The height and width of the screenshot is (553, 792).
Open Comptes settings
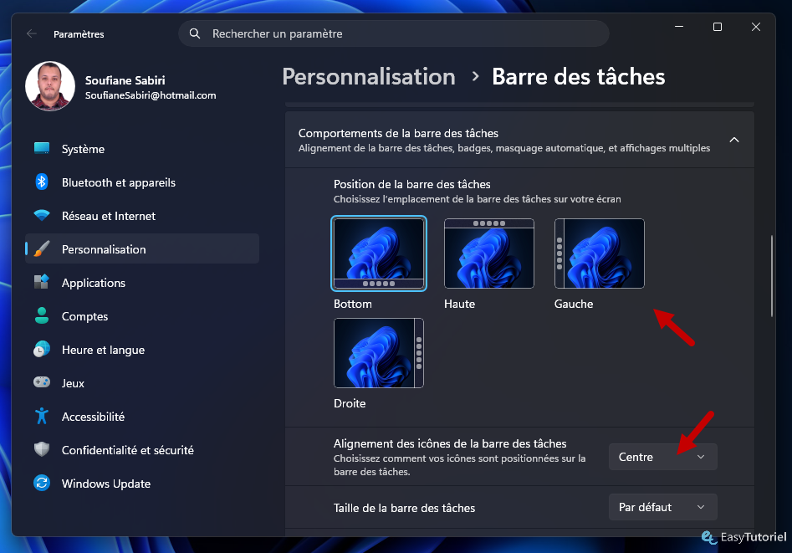142,316
